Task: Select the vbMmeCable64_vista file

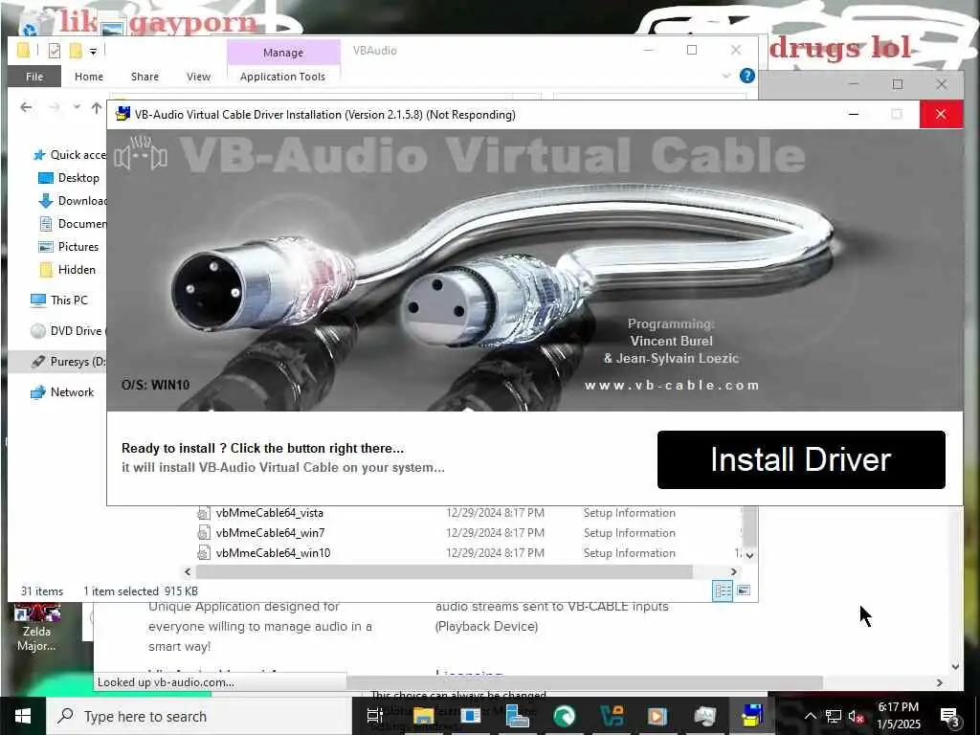Action: tap(269, 513)
